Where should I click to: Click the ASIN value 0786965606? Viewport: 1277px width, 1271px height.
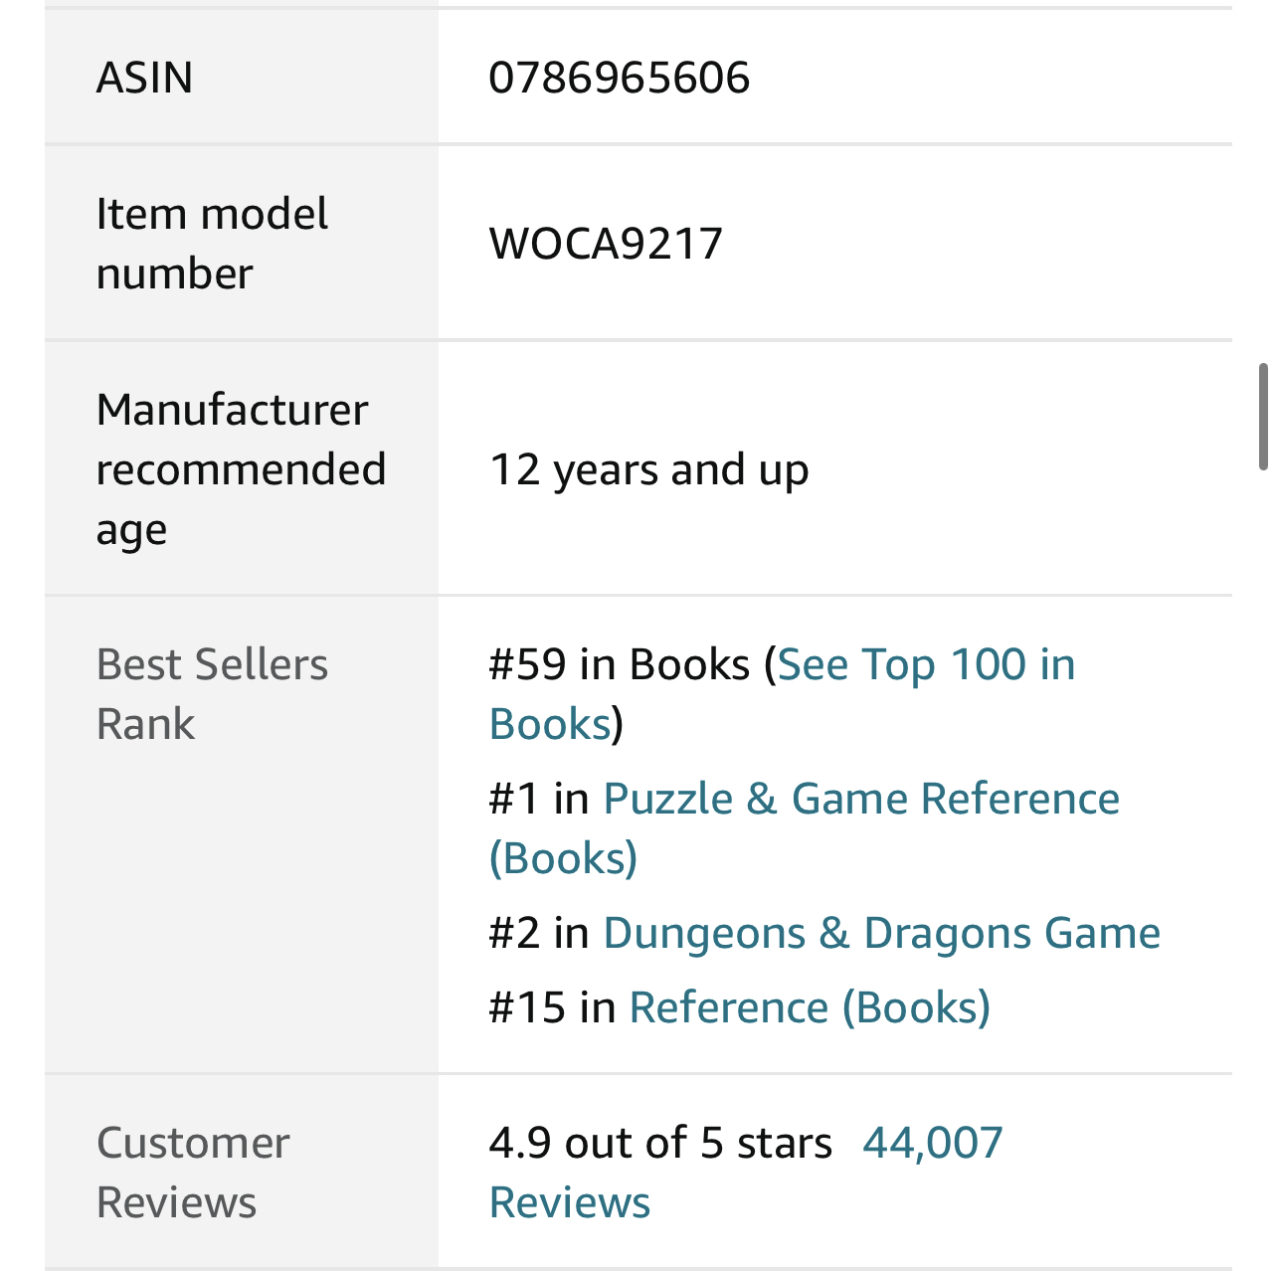[619, 78]
